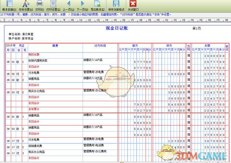The width and height of the screenshot is (231, 163).
Task: Select the 贷方 column header
Action: click(169, 46)
